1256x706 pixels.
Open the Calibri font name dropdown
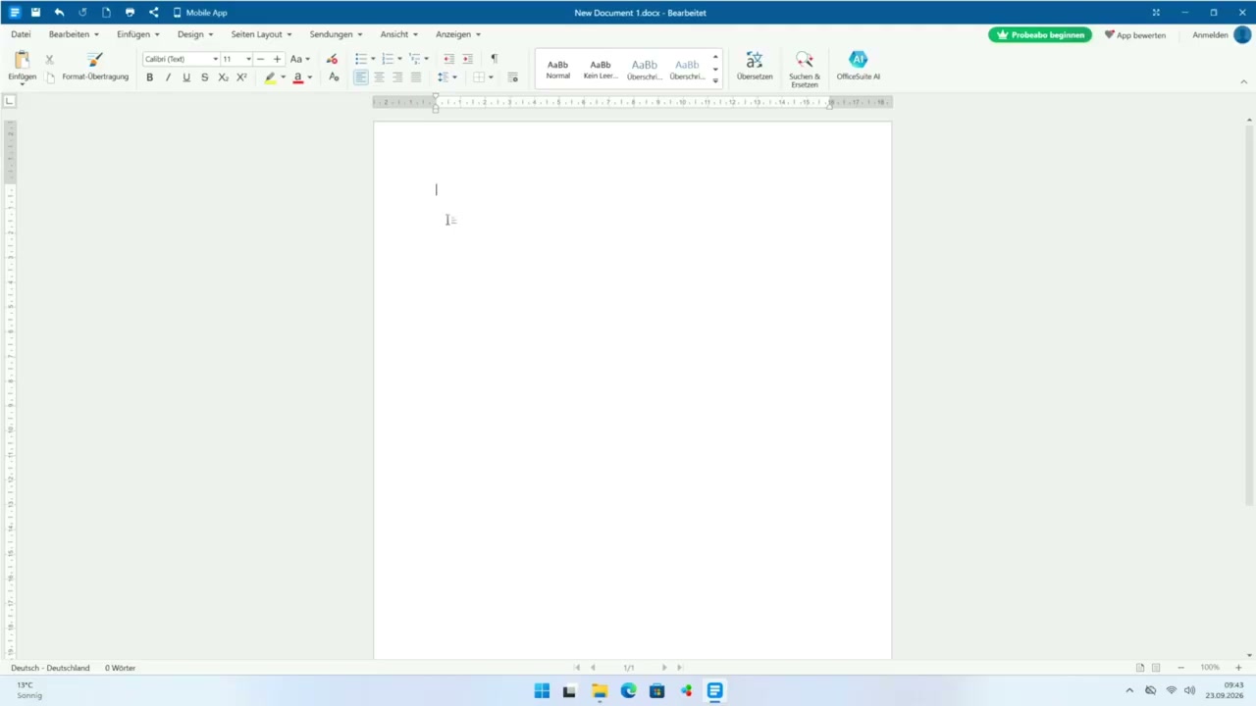(215, 59)
